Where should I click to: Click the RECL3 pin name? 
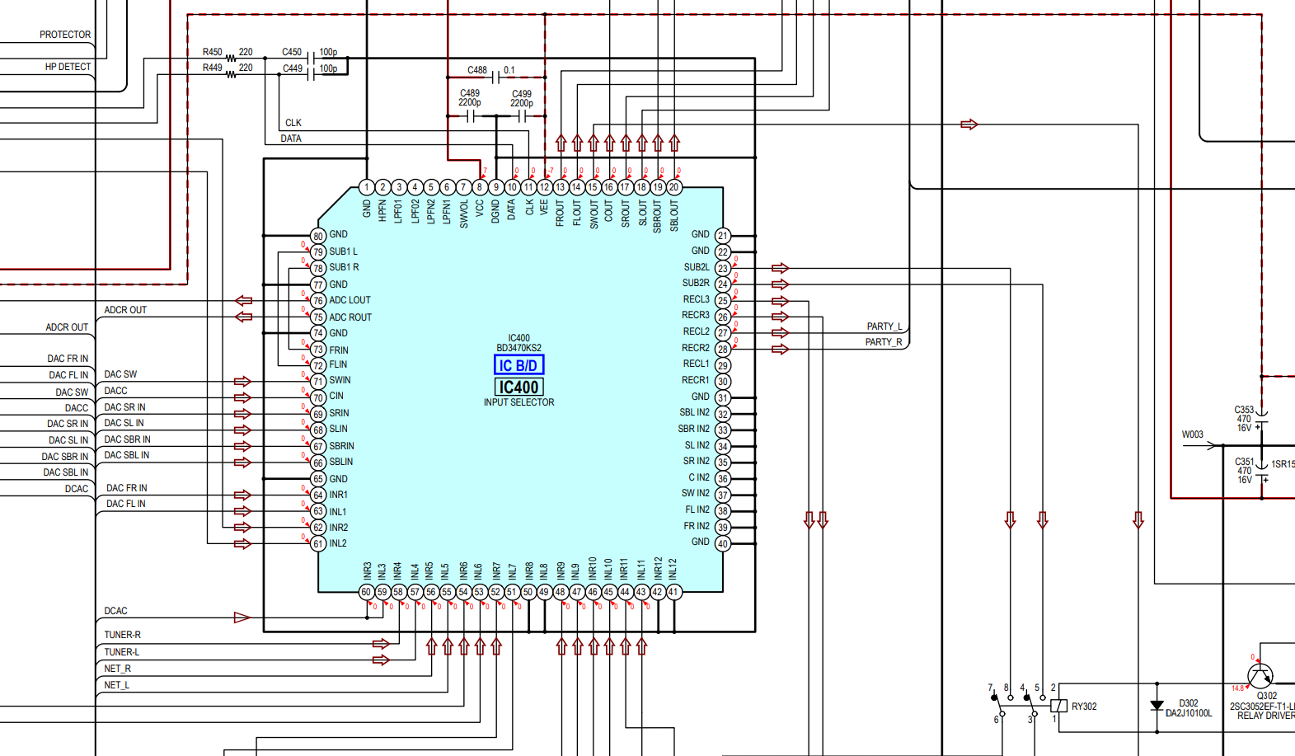point(697,299)
